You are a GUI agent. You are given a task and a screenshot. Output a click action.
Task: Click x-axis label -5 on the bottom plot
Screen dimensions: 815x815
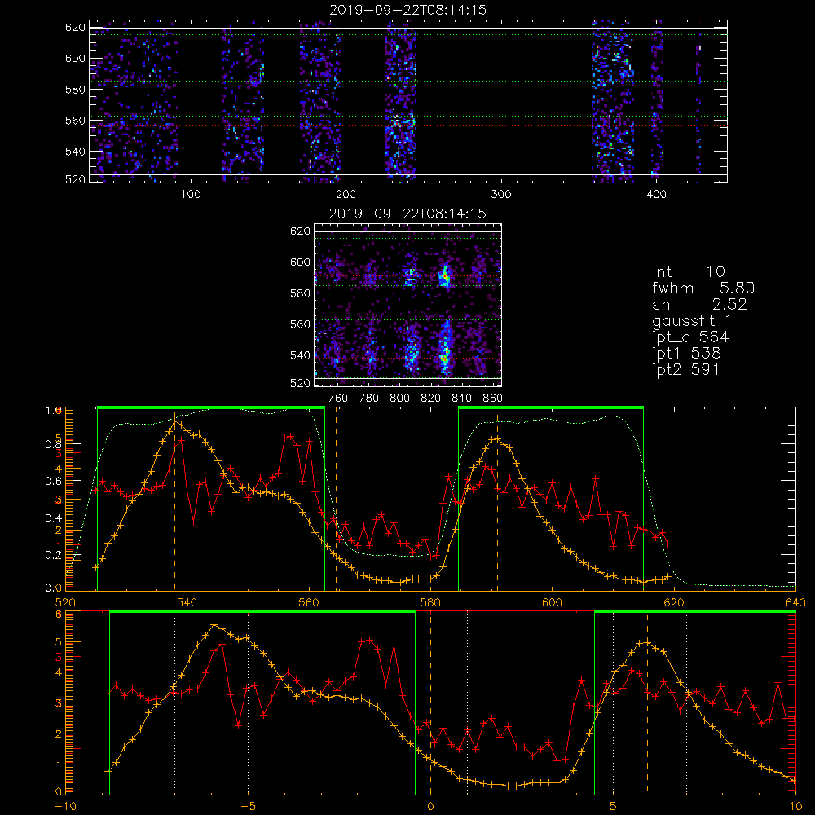tap(248, 807)
